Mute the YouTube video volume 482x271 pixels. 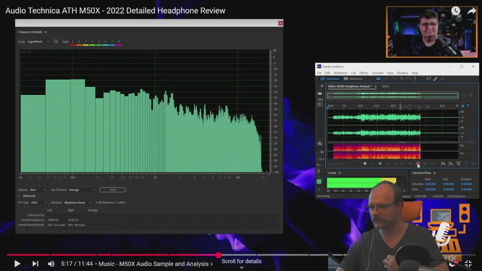(x=51, y=264)
